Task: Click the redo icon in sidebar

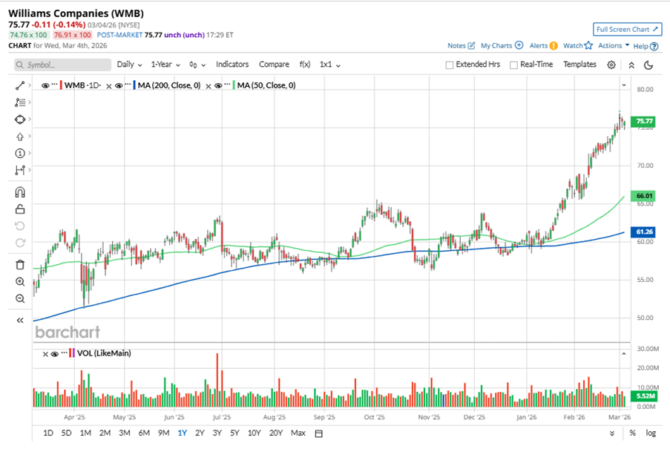Action: pos(20,243)
